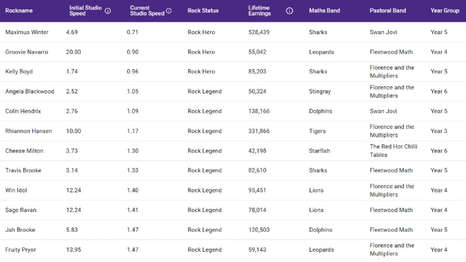The height and width of the screenshot is (262, 466).
Task: Sort table by Rockname column header
Action: tap(19, 11)
